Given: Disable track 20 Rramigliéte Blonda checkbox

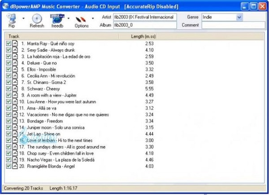Looking at the screenshot, I should [9, 166].
